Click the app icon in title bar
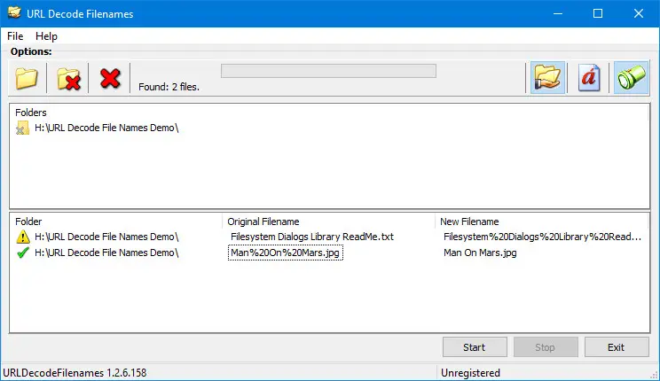Viewport: 660px width, 381px height. point(14,13)
